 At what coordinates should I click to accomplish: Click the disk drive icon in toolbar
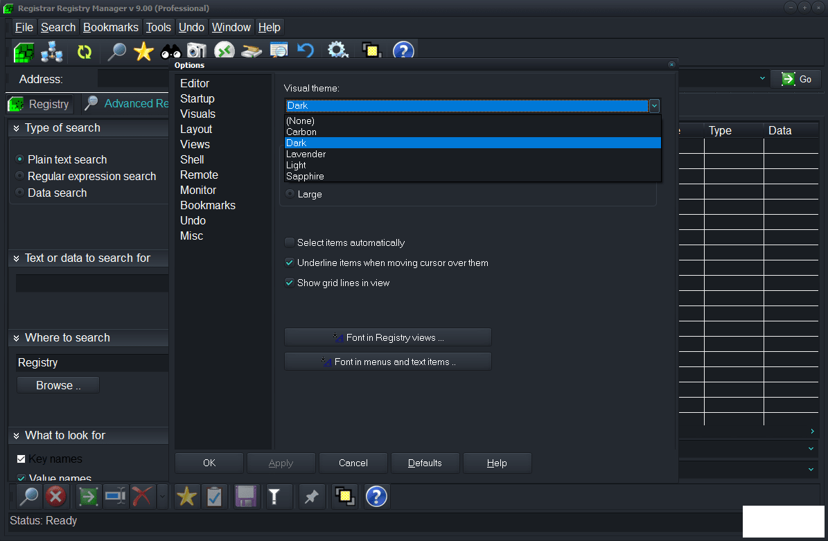[252, 51]
